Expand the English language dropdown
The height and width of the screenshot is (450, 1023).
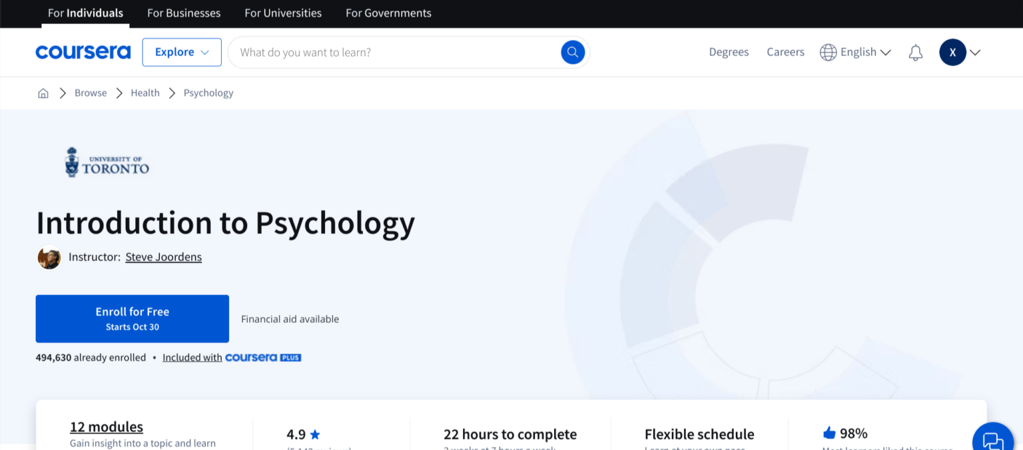click(x=886, y=52)
